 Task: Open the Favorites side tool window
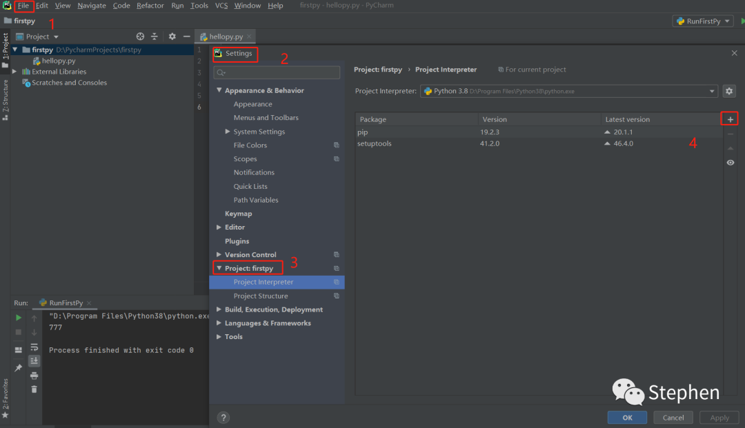pyautogui.click(x=6, y=398)
